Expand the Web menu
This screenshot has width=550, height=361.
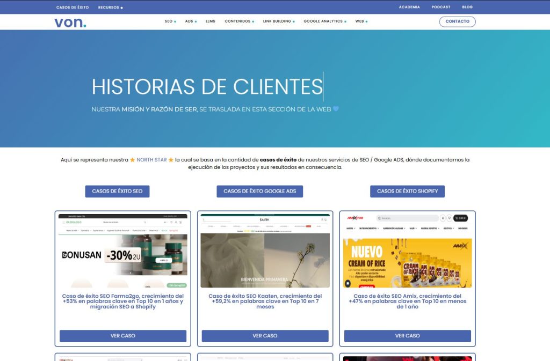[x=361, y=21]
